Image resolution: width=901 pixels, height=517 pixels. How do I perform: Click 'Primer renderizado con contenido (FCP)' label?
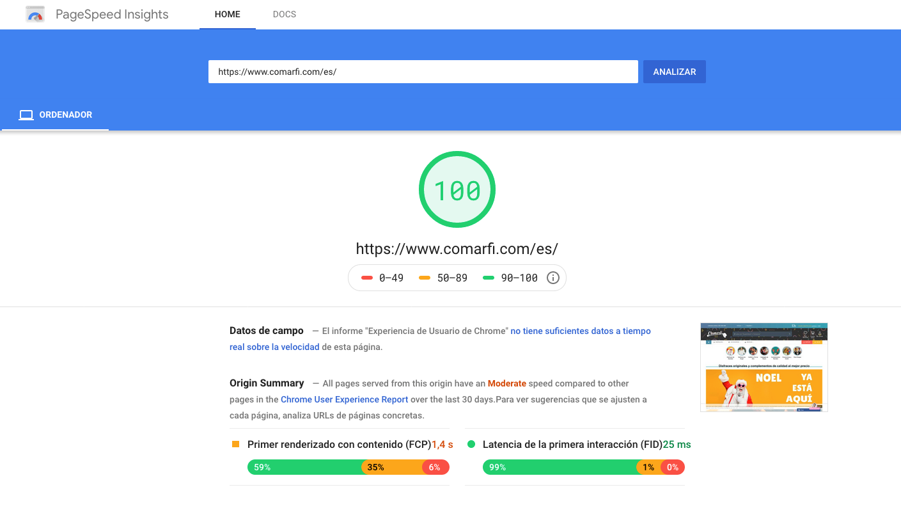tap(340, 444)
